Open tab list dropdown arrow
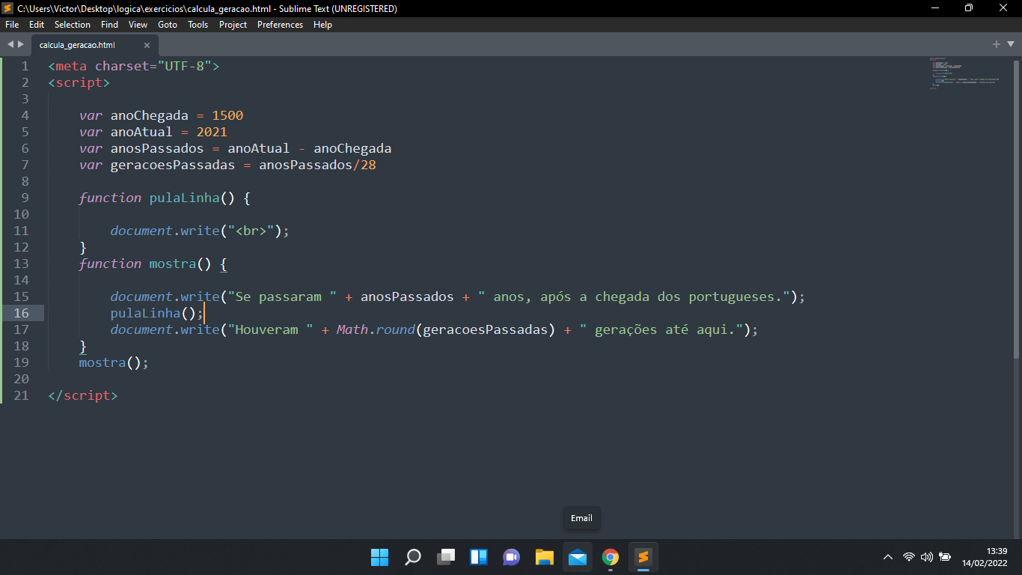Screen dimensions: 1022x575 (1009, 45)
